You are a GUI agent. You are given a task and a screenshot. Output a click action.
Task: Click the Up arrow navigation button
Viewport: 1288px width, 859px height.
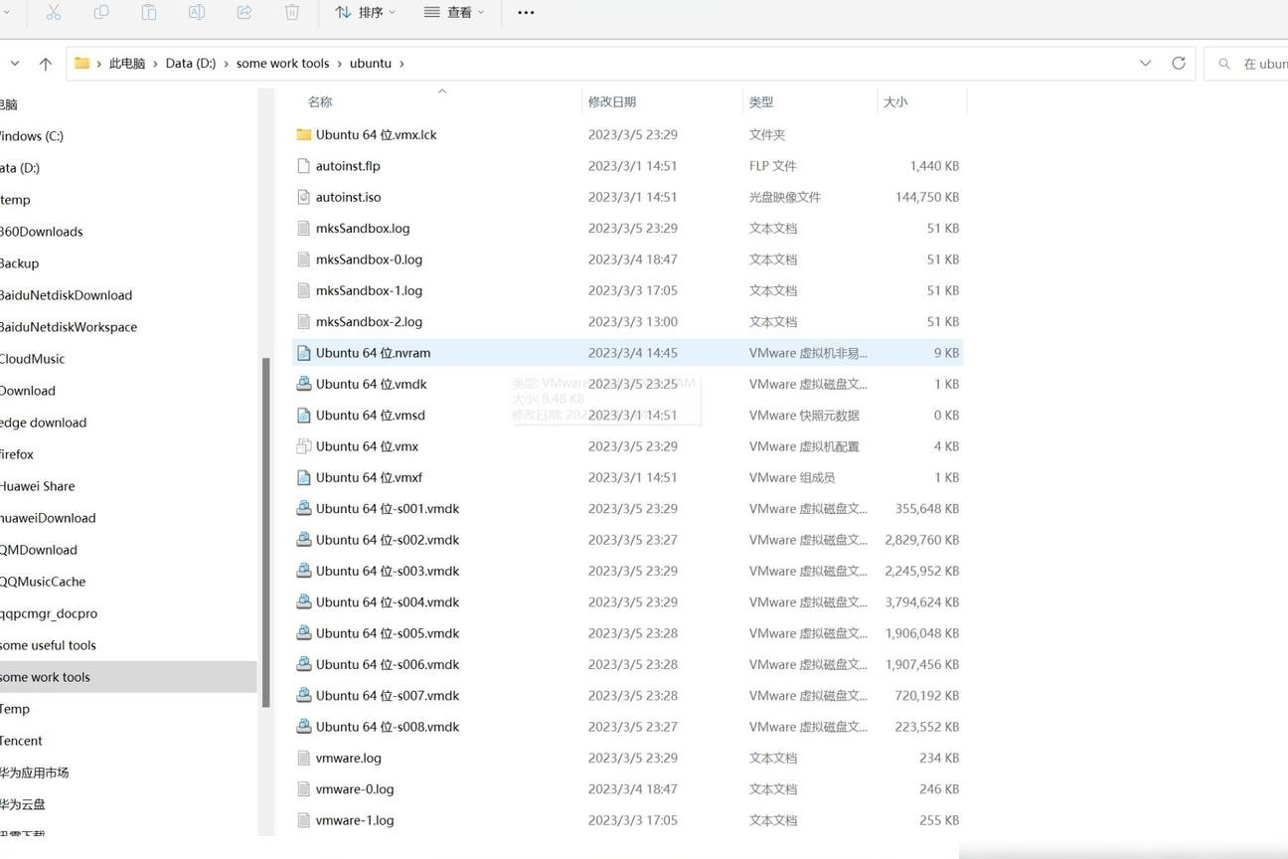45,64
